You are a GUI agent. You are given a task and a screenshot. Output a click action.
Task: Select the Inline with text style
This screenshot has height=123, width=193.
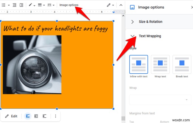click(x=139, y=64)
